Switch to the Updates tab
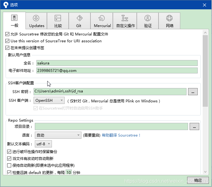 point(36,21)
